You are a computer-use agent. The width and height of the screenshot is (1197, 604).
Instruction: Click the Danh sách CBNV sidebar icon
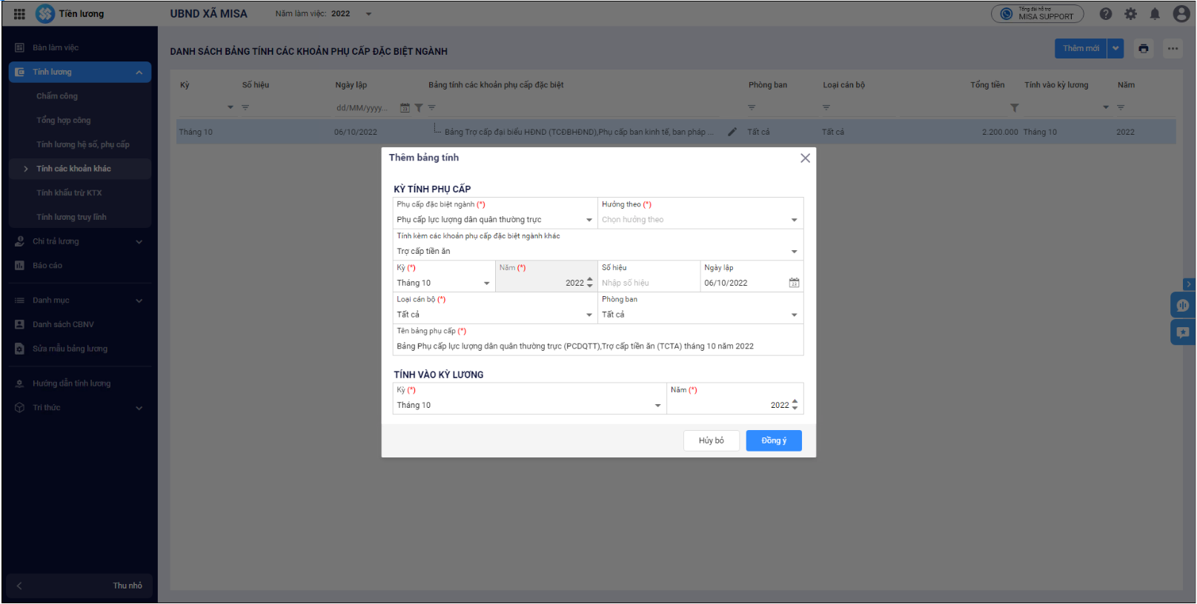click(20, 325)
